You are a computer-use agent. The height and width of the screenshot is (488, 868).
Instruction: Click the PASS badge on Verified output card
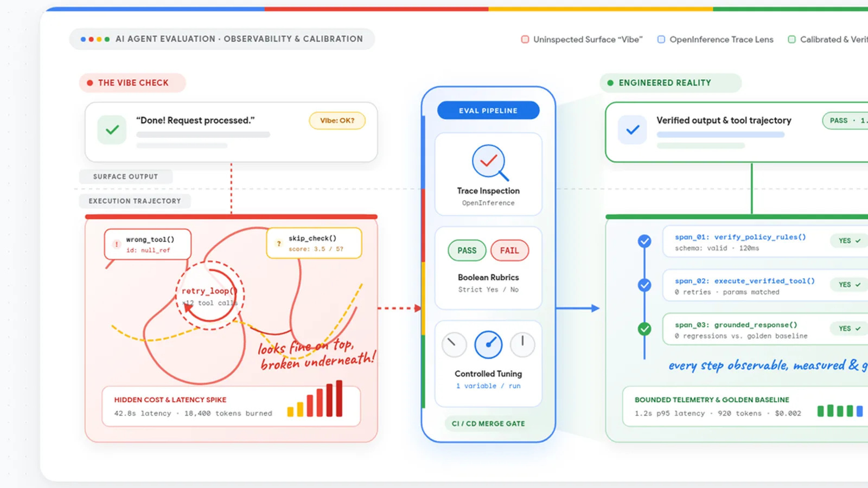click(845, 120)
